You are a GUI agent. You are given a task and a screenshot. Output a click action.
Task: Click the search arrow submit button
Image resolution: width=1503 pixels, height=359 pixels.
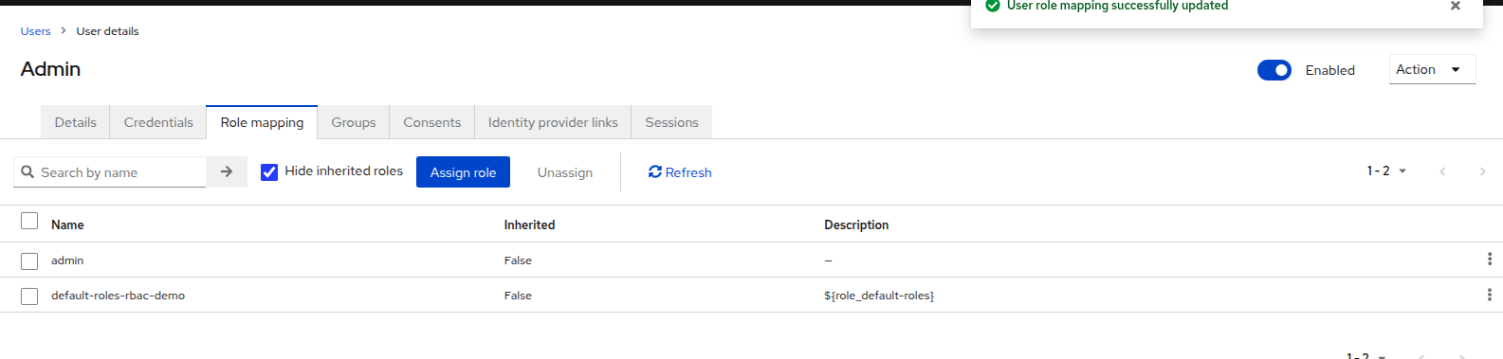coord(227,171)
